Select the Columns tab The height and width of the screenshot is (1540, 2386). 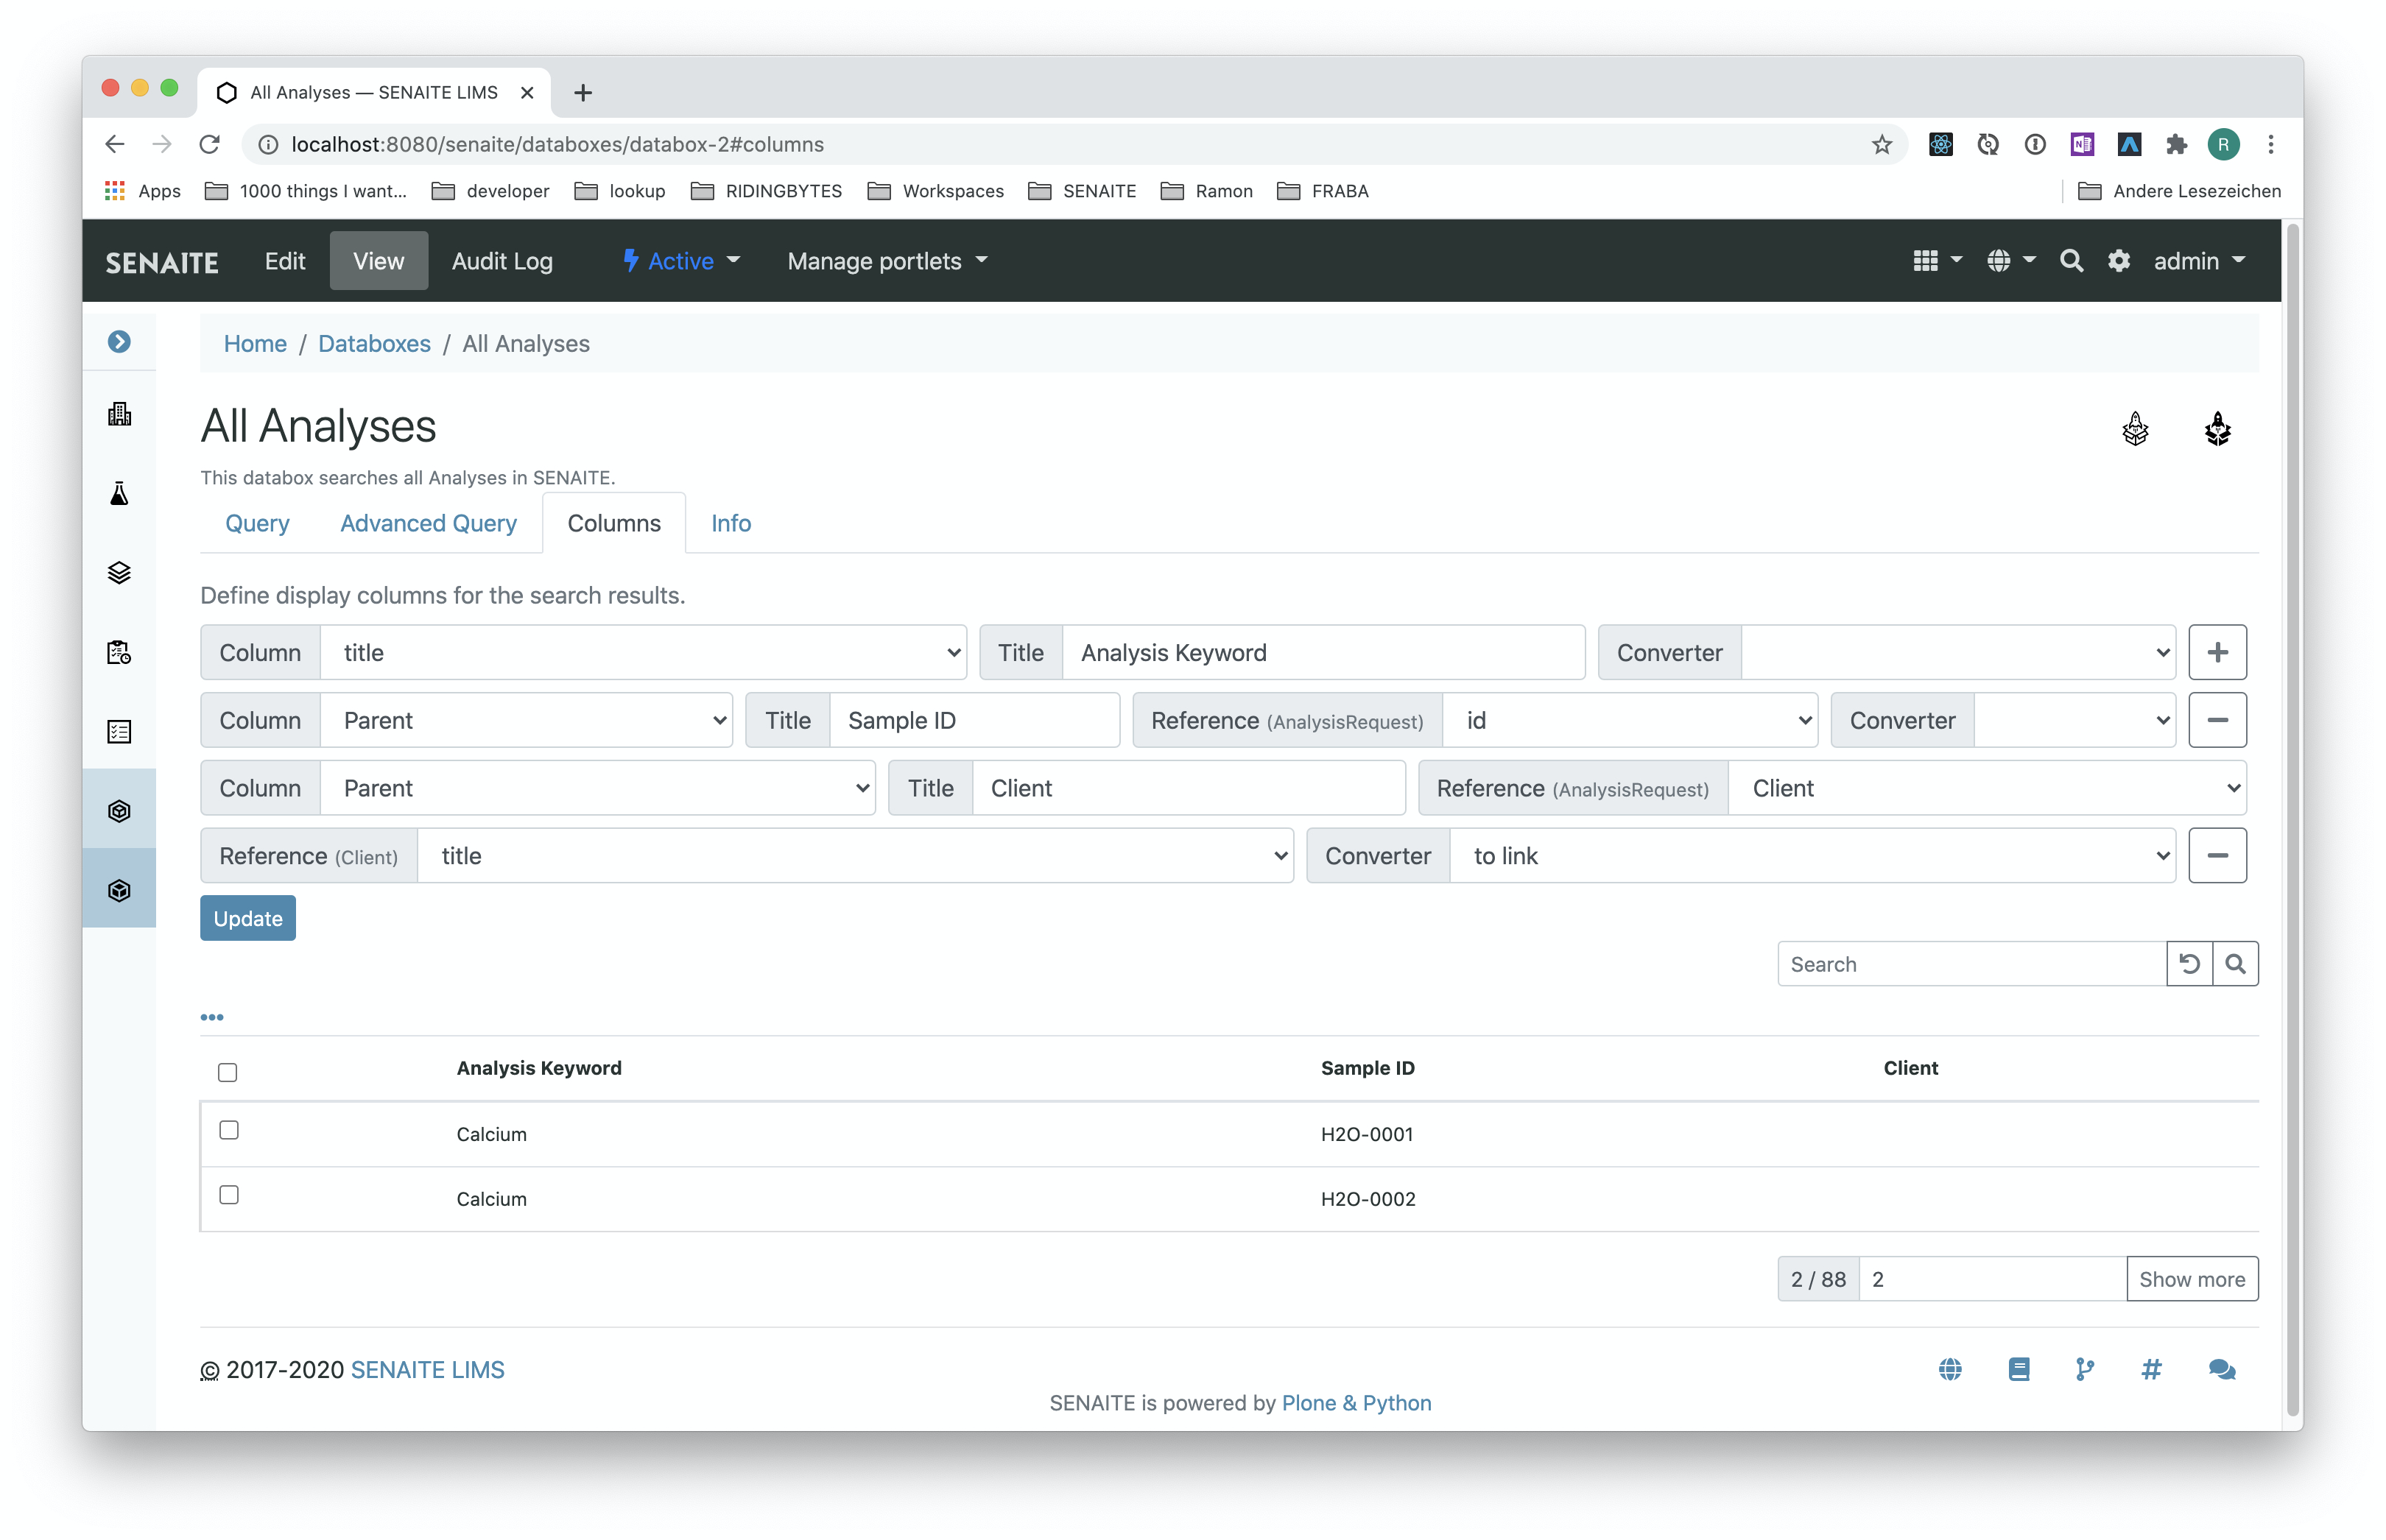click(x=613, y=523)
